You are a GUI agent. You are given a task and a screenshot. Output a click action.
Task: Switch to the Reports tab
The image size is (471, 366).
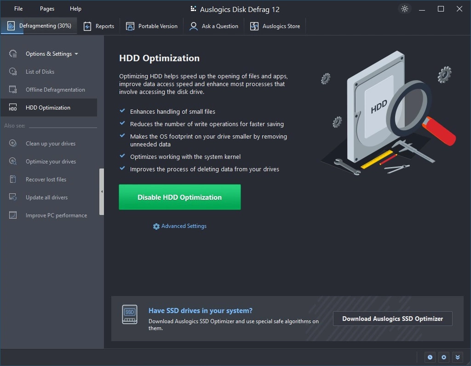(x=99, y=26)
